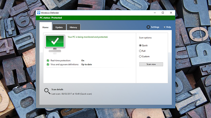The width and height of the screenshot is (211, 118).
Task: Maximize the Windows Defender window
Action: click(163, 13)
